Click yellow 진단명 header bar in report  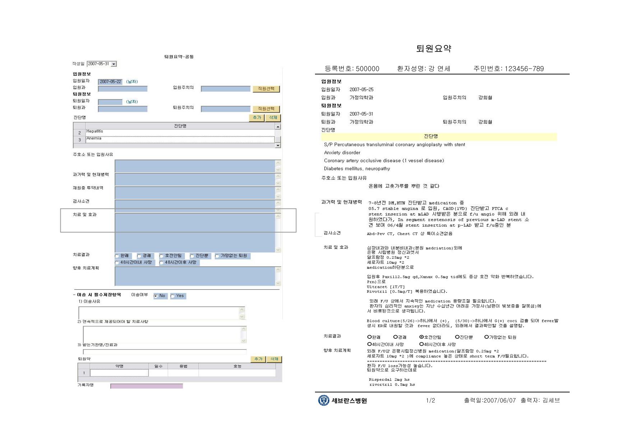click(x=439, y=136)
